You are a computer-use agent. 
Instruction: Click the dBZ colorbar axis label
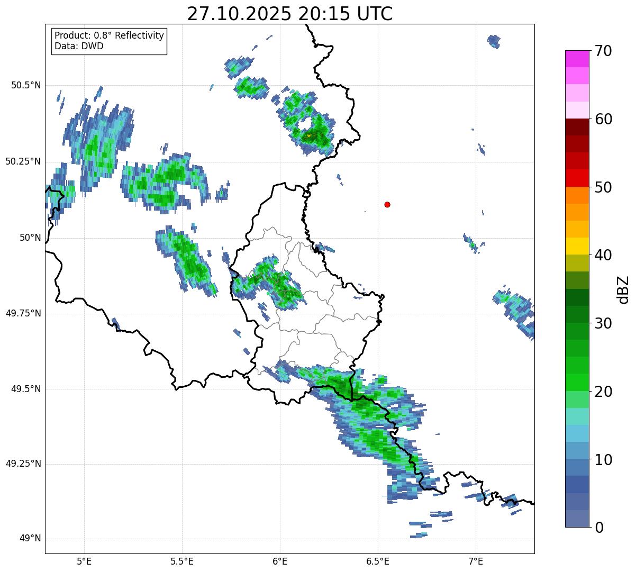[623, 289]
